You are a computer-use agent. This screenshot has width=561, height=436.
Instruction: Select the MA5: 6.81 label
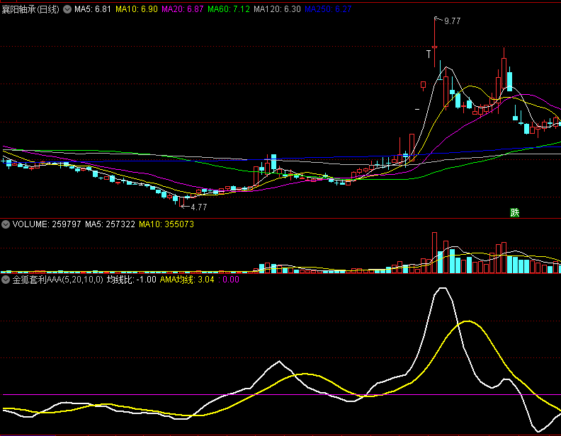93,9
